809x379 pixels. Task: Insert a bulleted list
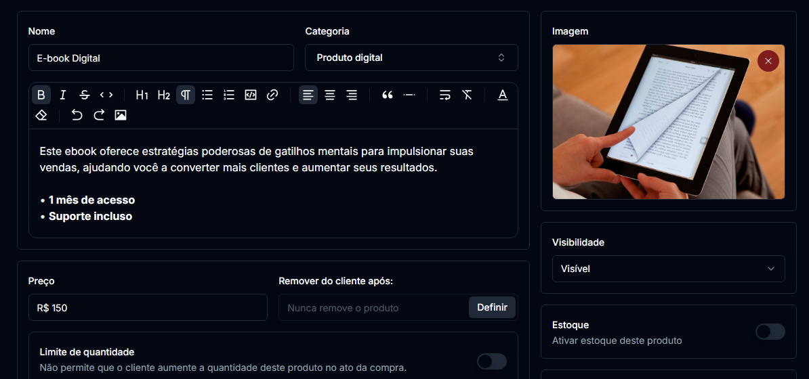coord(207,95)
